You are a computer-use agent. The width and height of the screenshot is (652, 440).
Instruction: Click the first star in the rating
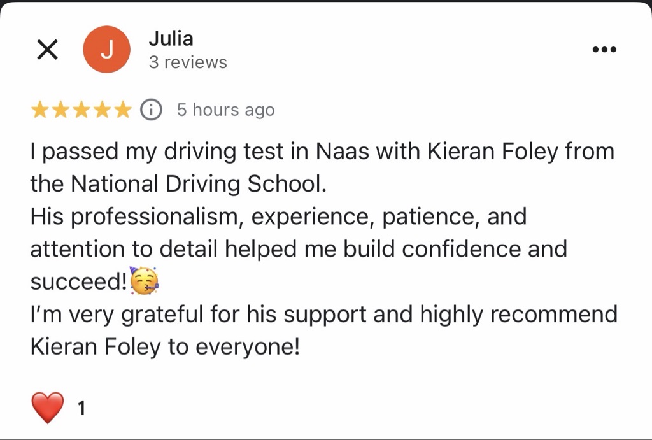[40, 110]
